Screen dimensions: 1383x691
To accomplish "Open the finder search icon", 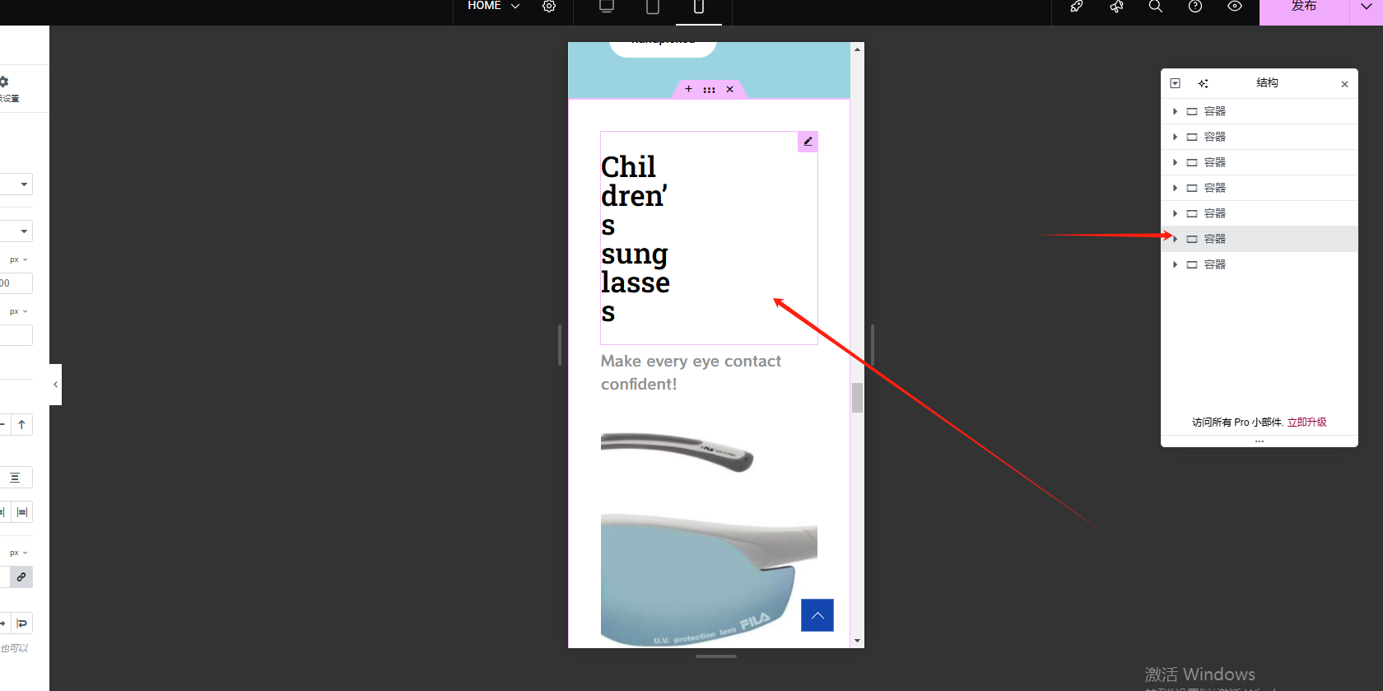I will [x=1156, y=7].
